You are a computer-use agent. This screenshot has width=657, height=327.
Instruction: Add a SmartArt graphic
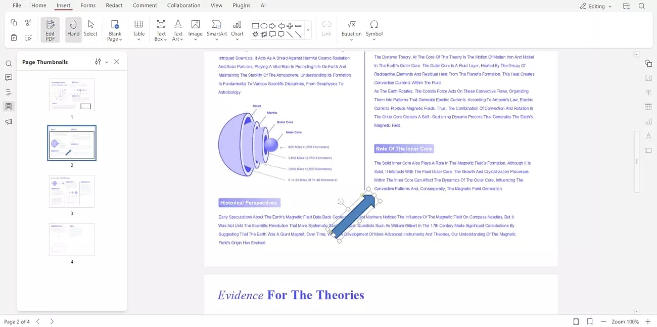coord(216,29)
